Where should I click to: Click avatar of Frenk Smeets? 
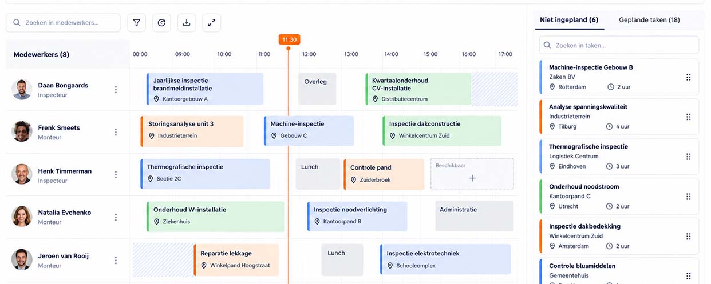click(22, 131)
